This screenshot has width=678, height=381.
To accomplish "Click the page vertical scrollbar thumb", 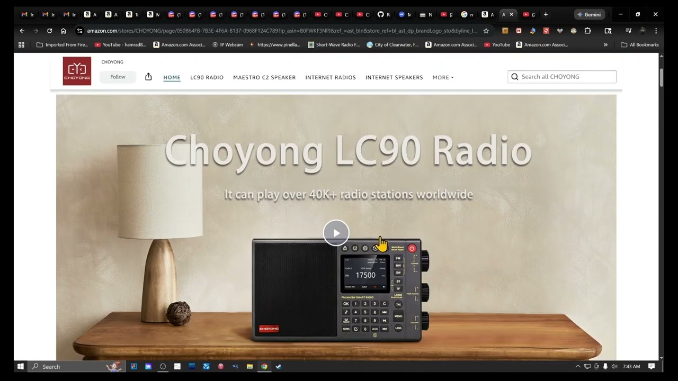I will 661,77.
